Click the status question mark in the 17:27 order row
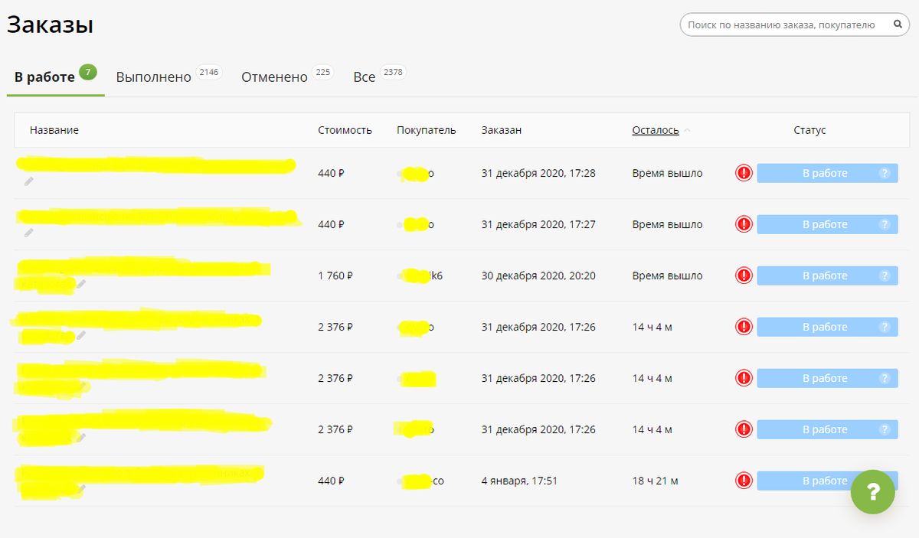Viewport: 919px width, 538px height. point(885,224)
